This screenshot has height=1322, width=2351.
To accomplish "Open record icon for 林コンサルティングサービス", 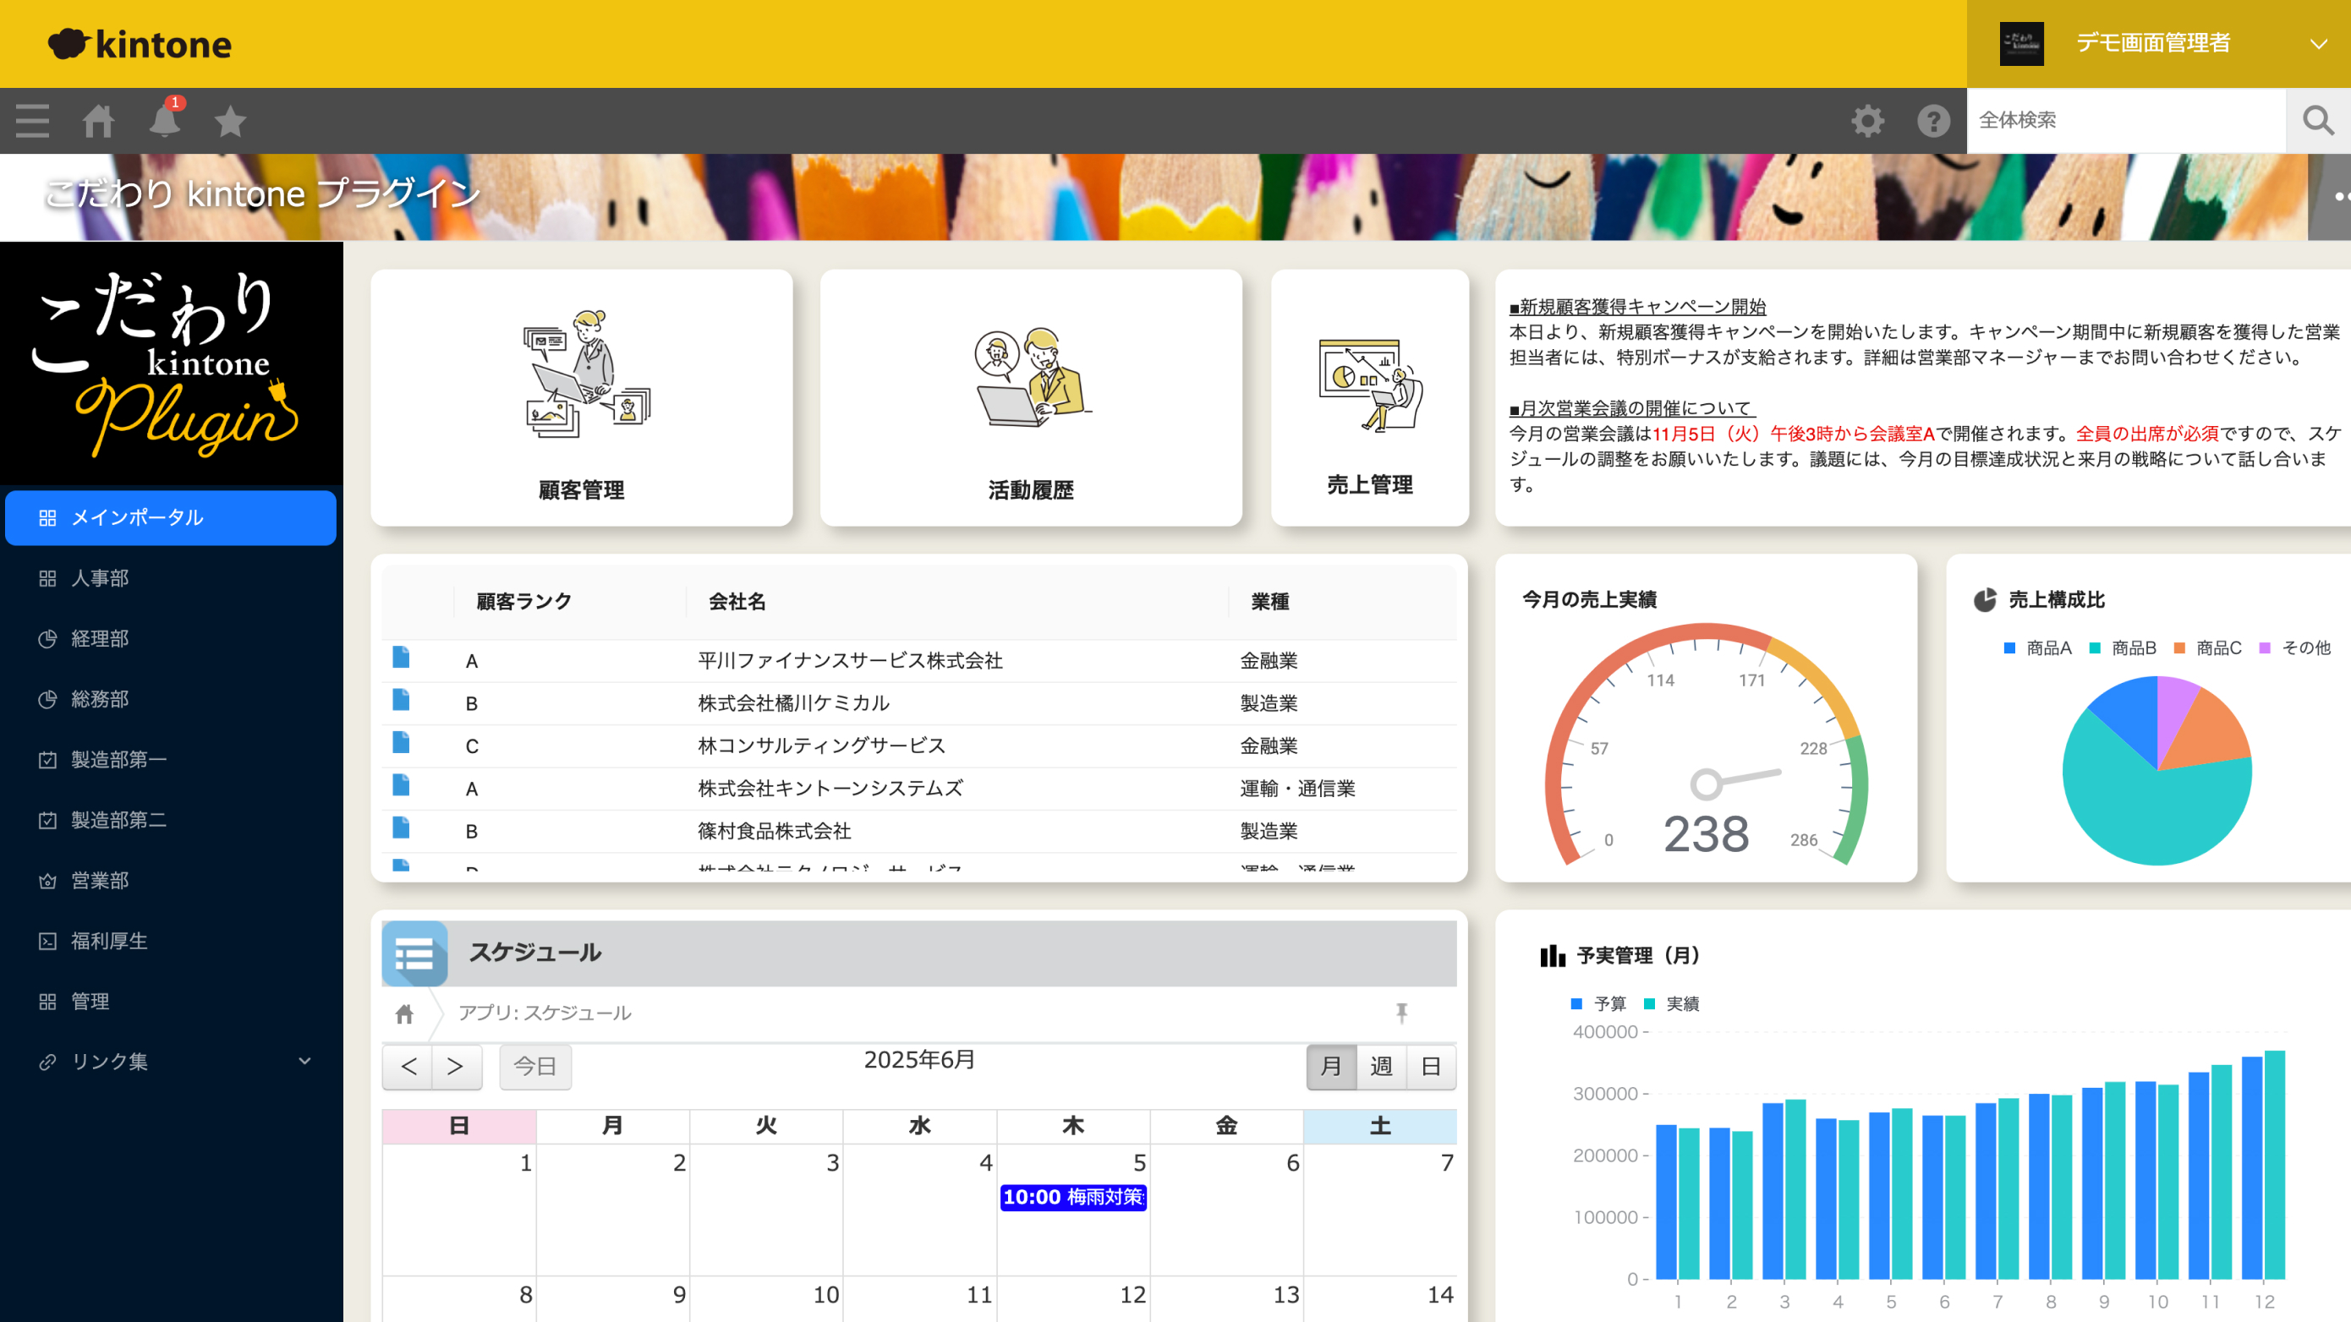I will (x=401, y=743).
